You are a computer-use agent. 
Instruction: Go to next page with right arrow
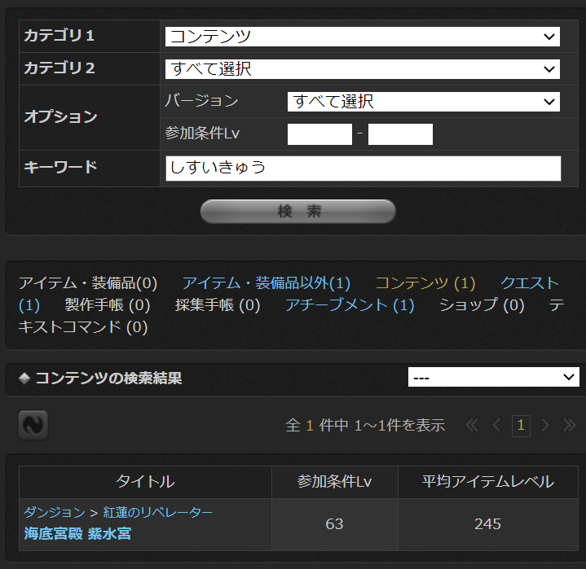(545, 425)
